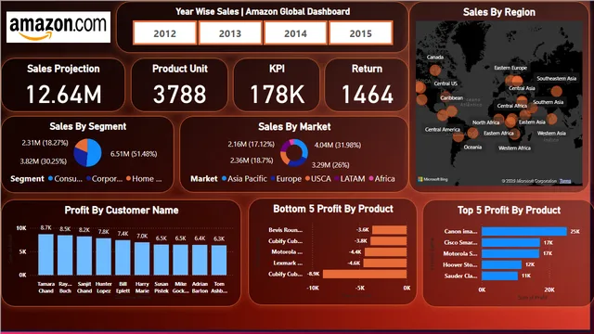The height and width of the screenshot is (334, 594).
Task: Click the 3.82M (30.25%) segment label
Action: [x=44, y=161]
